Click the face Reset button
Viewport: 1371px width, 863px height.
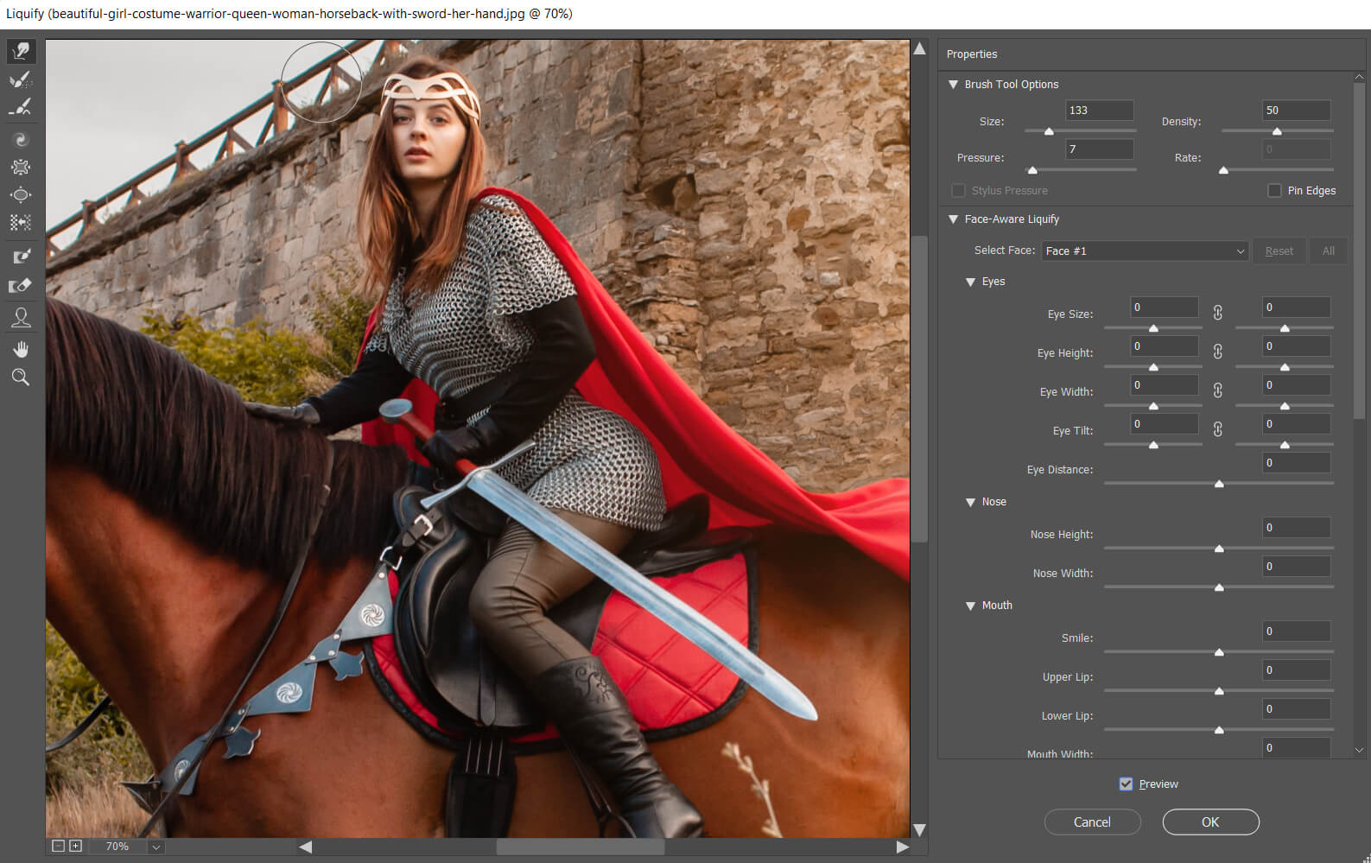coord(1279,251)
